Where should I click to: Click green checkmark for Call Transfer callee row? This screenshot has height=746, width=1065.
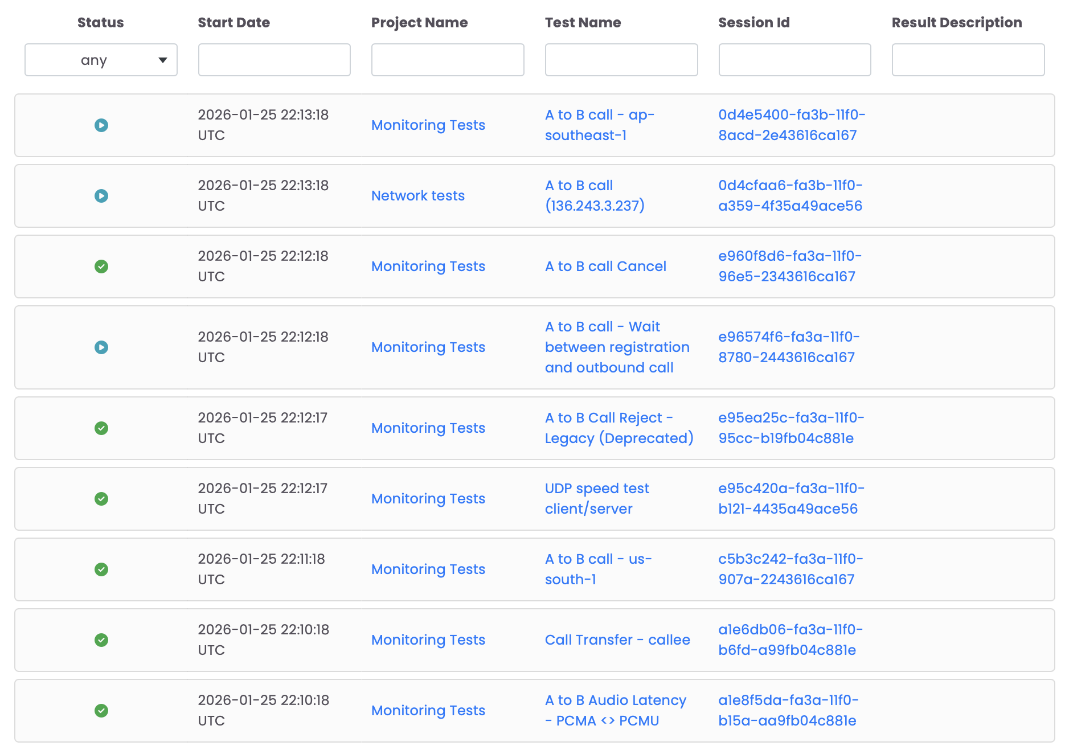[x=101, y=640]
